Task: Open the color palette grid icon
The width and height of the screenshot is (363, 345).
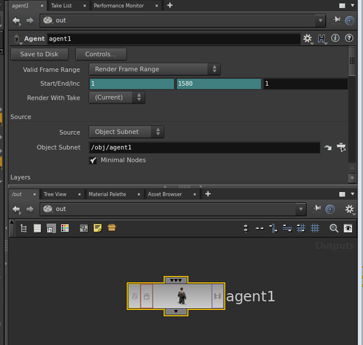Action: tap(65, 228)
